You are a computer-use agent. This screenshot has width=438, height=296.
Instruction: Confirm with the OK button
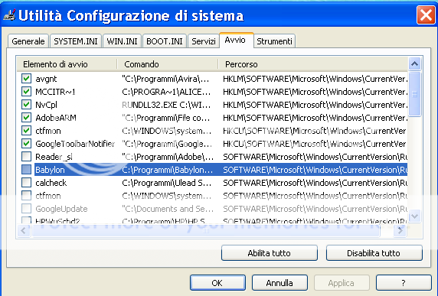[x=217, y=282]
